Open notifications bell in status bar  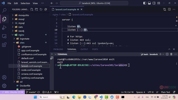(x=174, y=92)
